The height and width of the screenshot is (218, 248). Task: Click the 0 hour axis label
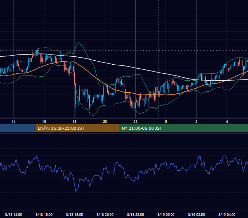[x=166, y=122]
